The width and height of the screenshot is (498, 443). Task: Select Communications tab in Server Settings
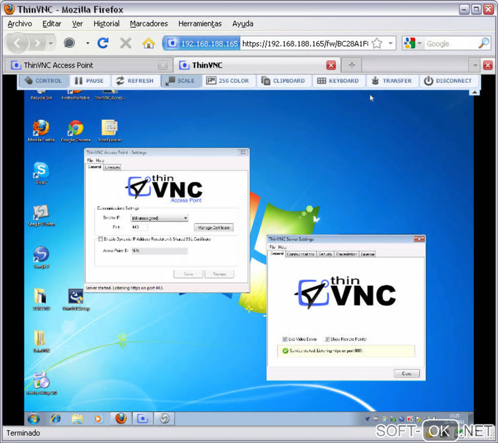coord(300,254)
